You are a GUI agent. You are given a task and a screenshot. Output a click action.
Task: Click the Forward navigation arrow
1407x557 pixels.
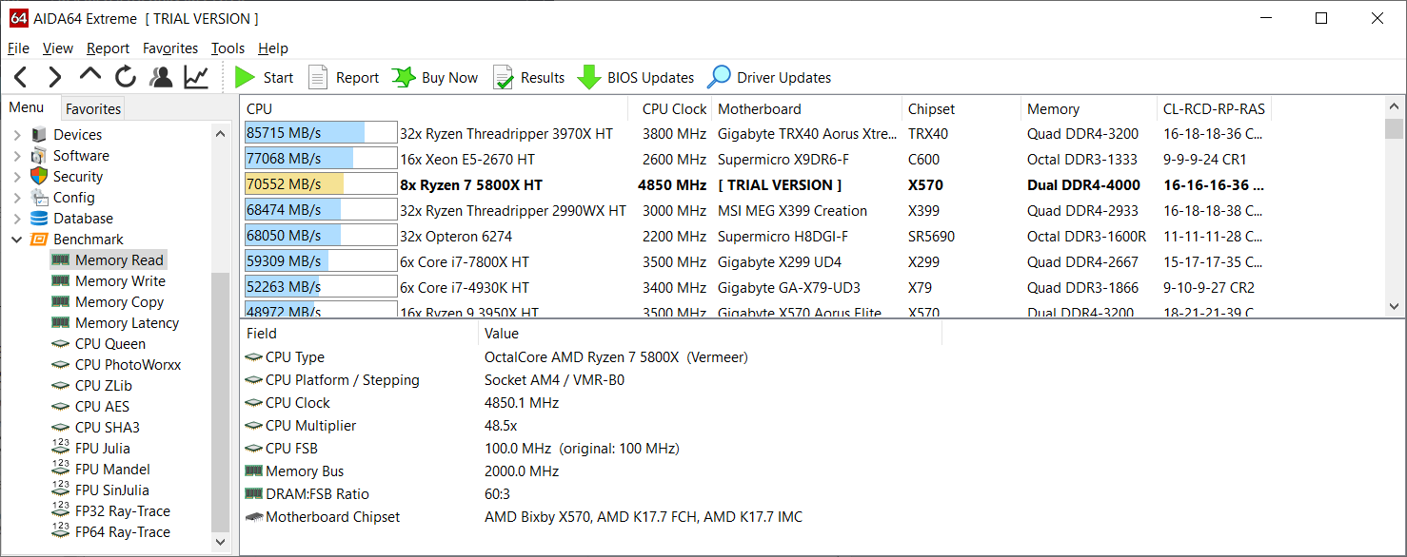55,77
